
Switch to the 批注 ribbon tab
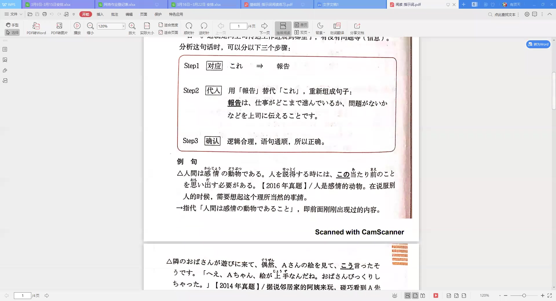[x=115, y=14]
